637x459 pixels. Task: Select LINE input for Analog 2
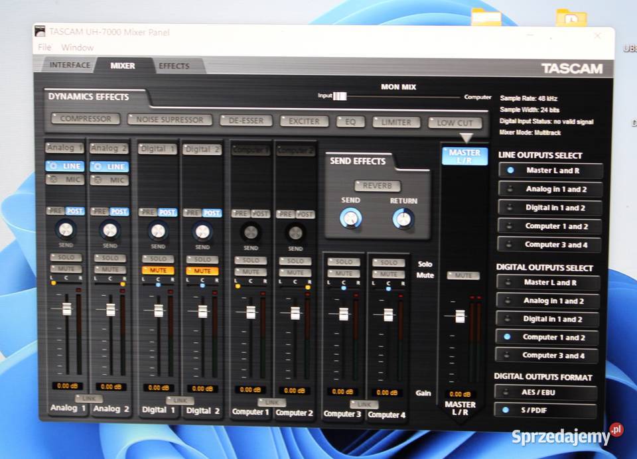tap(109, 166)
